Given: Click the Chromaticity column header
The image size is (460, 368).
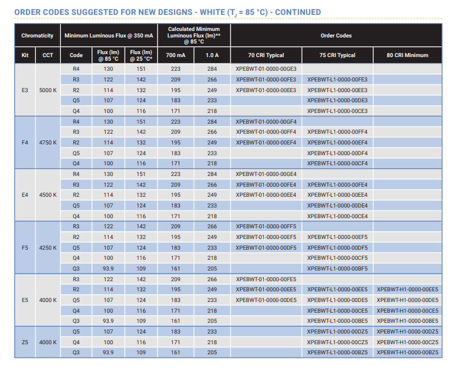Looking at the screenshot, I should [x=37, y=36].
